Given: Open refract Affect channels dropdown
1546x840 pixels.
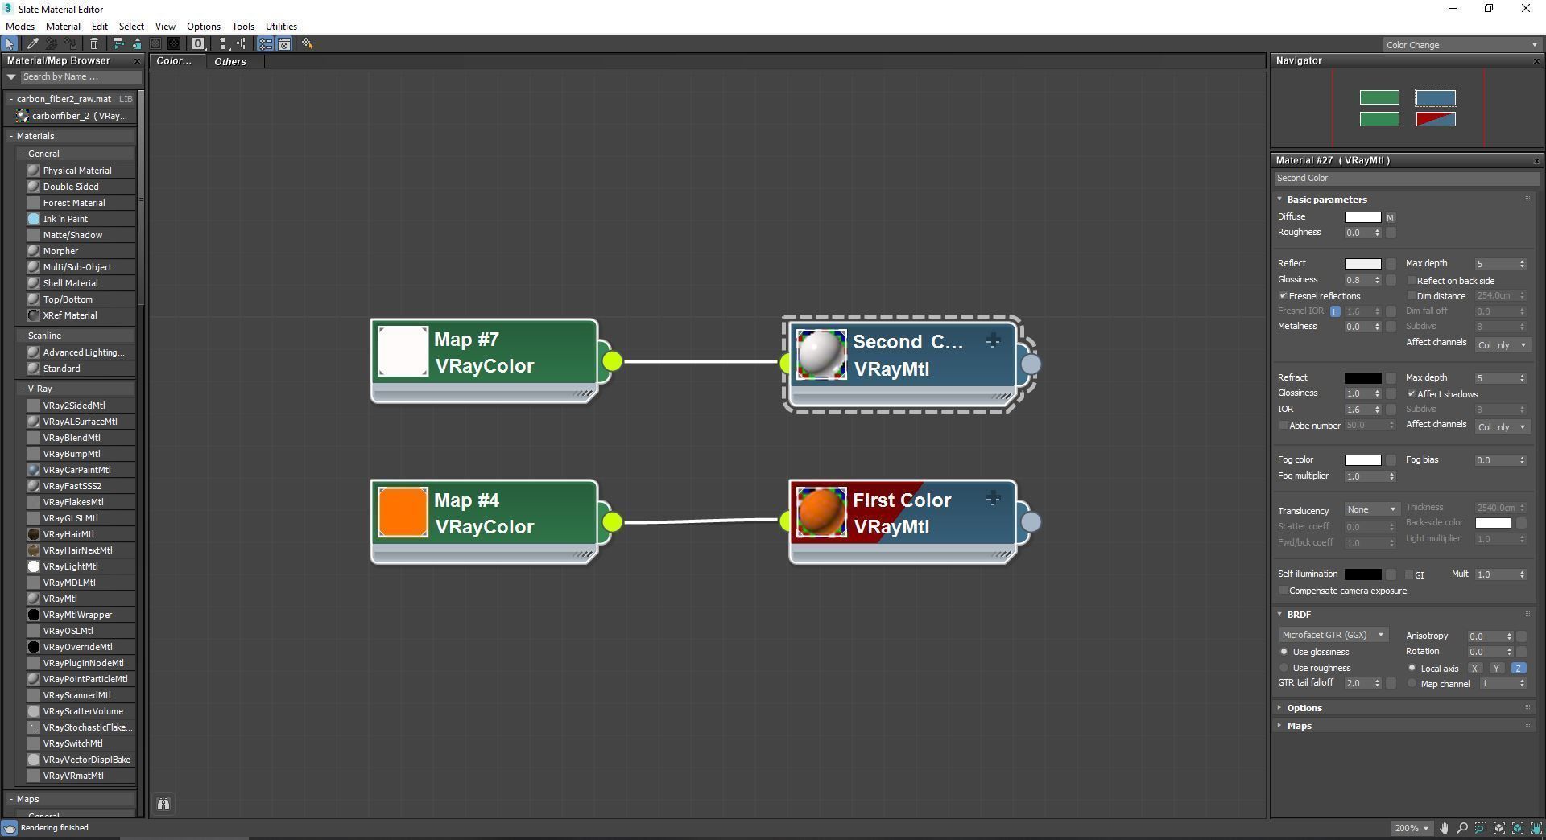Looking at the screenshot, I should [1503, 427].
